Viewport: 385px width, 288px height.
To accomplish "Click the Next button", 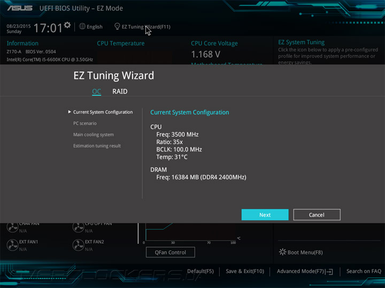I will [265, 215].
